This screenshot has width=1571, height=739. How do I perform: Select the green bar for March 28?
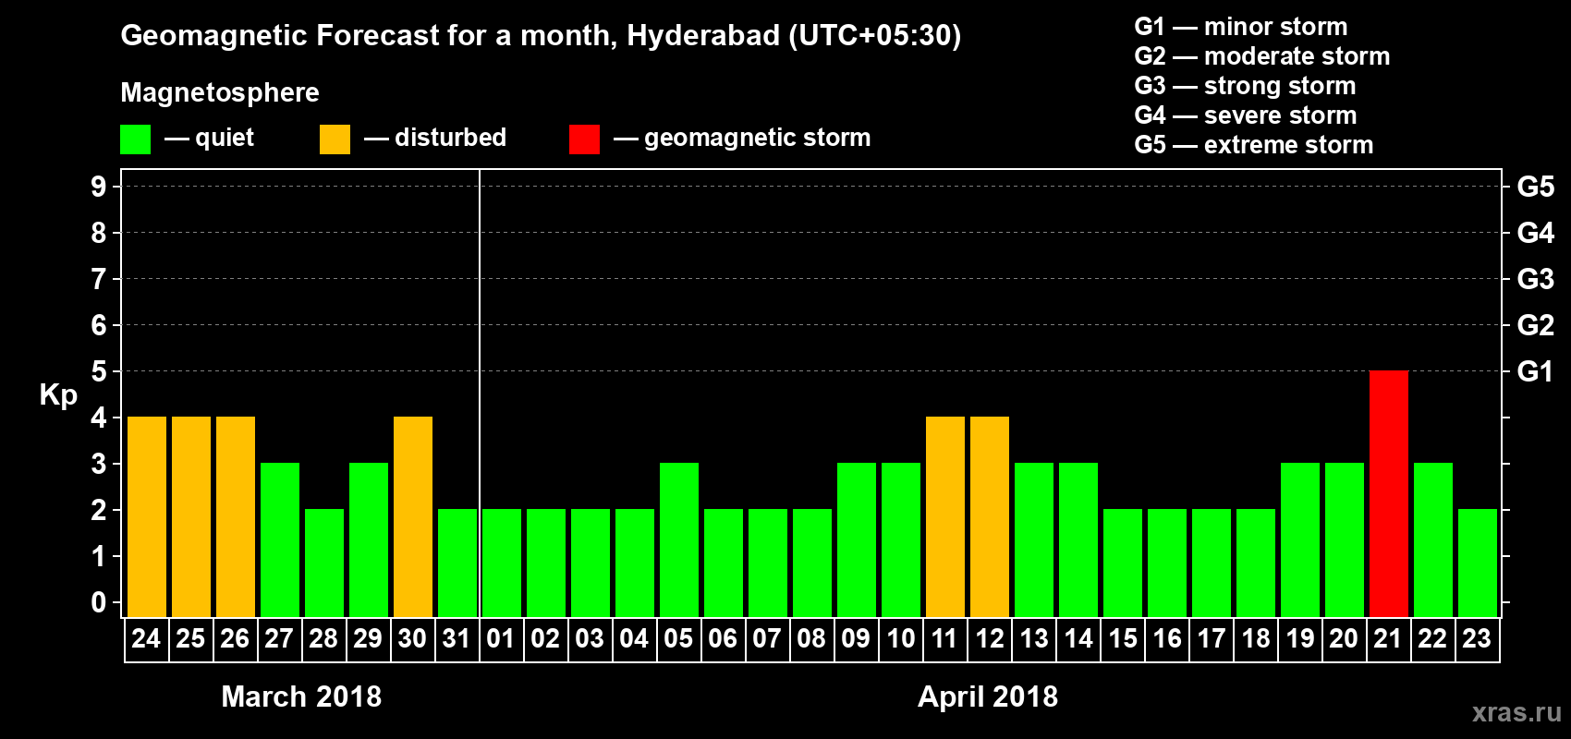(x=324, y=563)
